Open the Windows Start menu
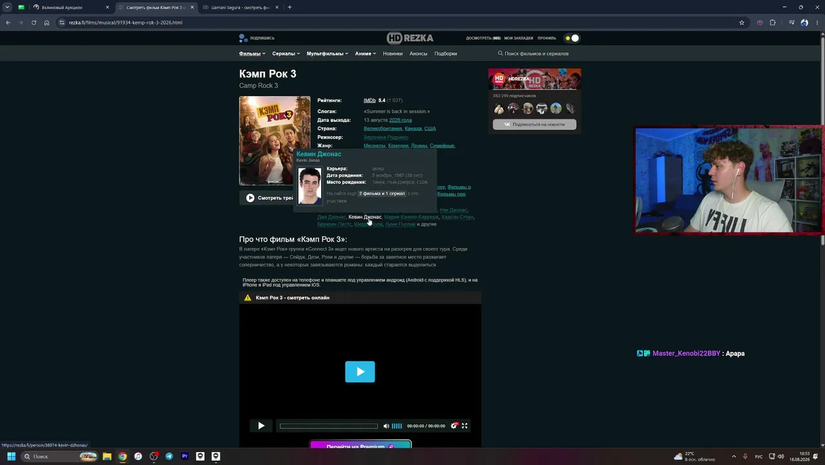Viewport: 825px width, 465px height. pyautogui.click(x=11, y=457)
